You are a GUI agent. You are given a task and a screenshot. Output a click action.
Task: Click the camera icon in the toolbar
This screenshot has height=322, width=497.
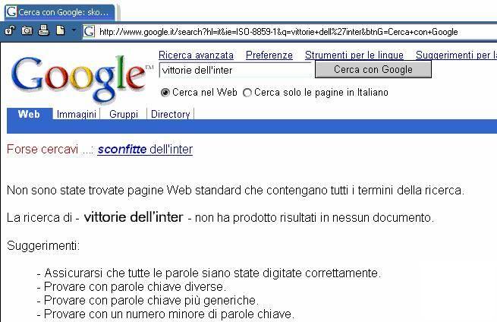(27, 30)
